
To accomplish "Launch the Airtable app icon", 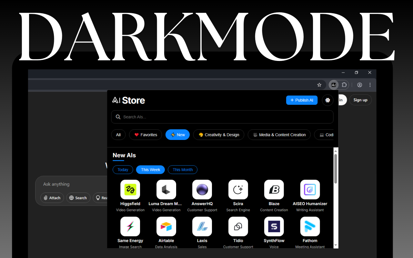I will click(166, 226).
